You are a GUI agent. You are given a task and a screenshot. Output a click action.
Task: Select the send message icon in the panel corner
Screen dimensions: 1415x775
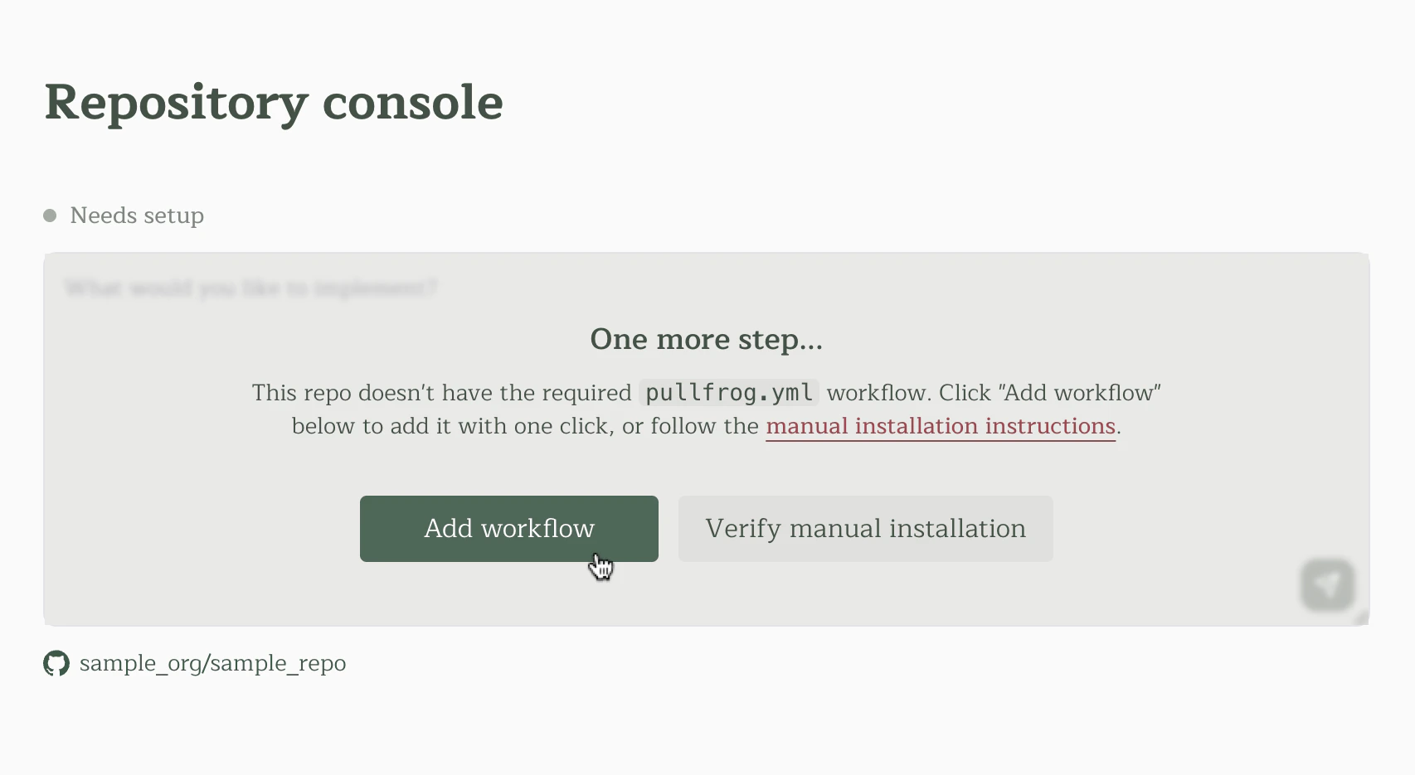(x=1326, y=584)
